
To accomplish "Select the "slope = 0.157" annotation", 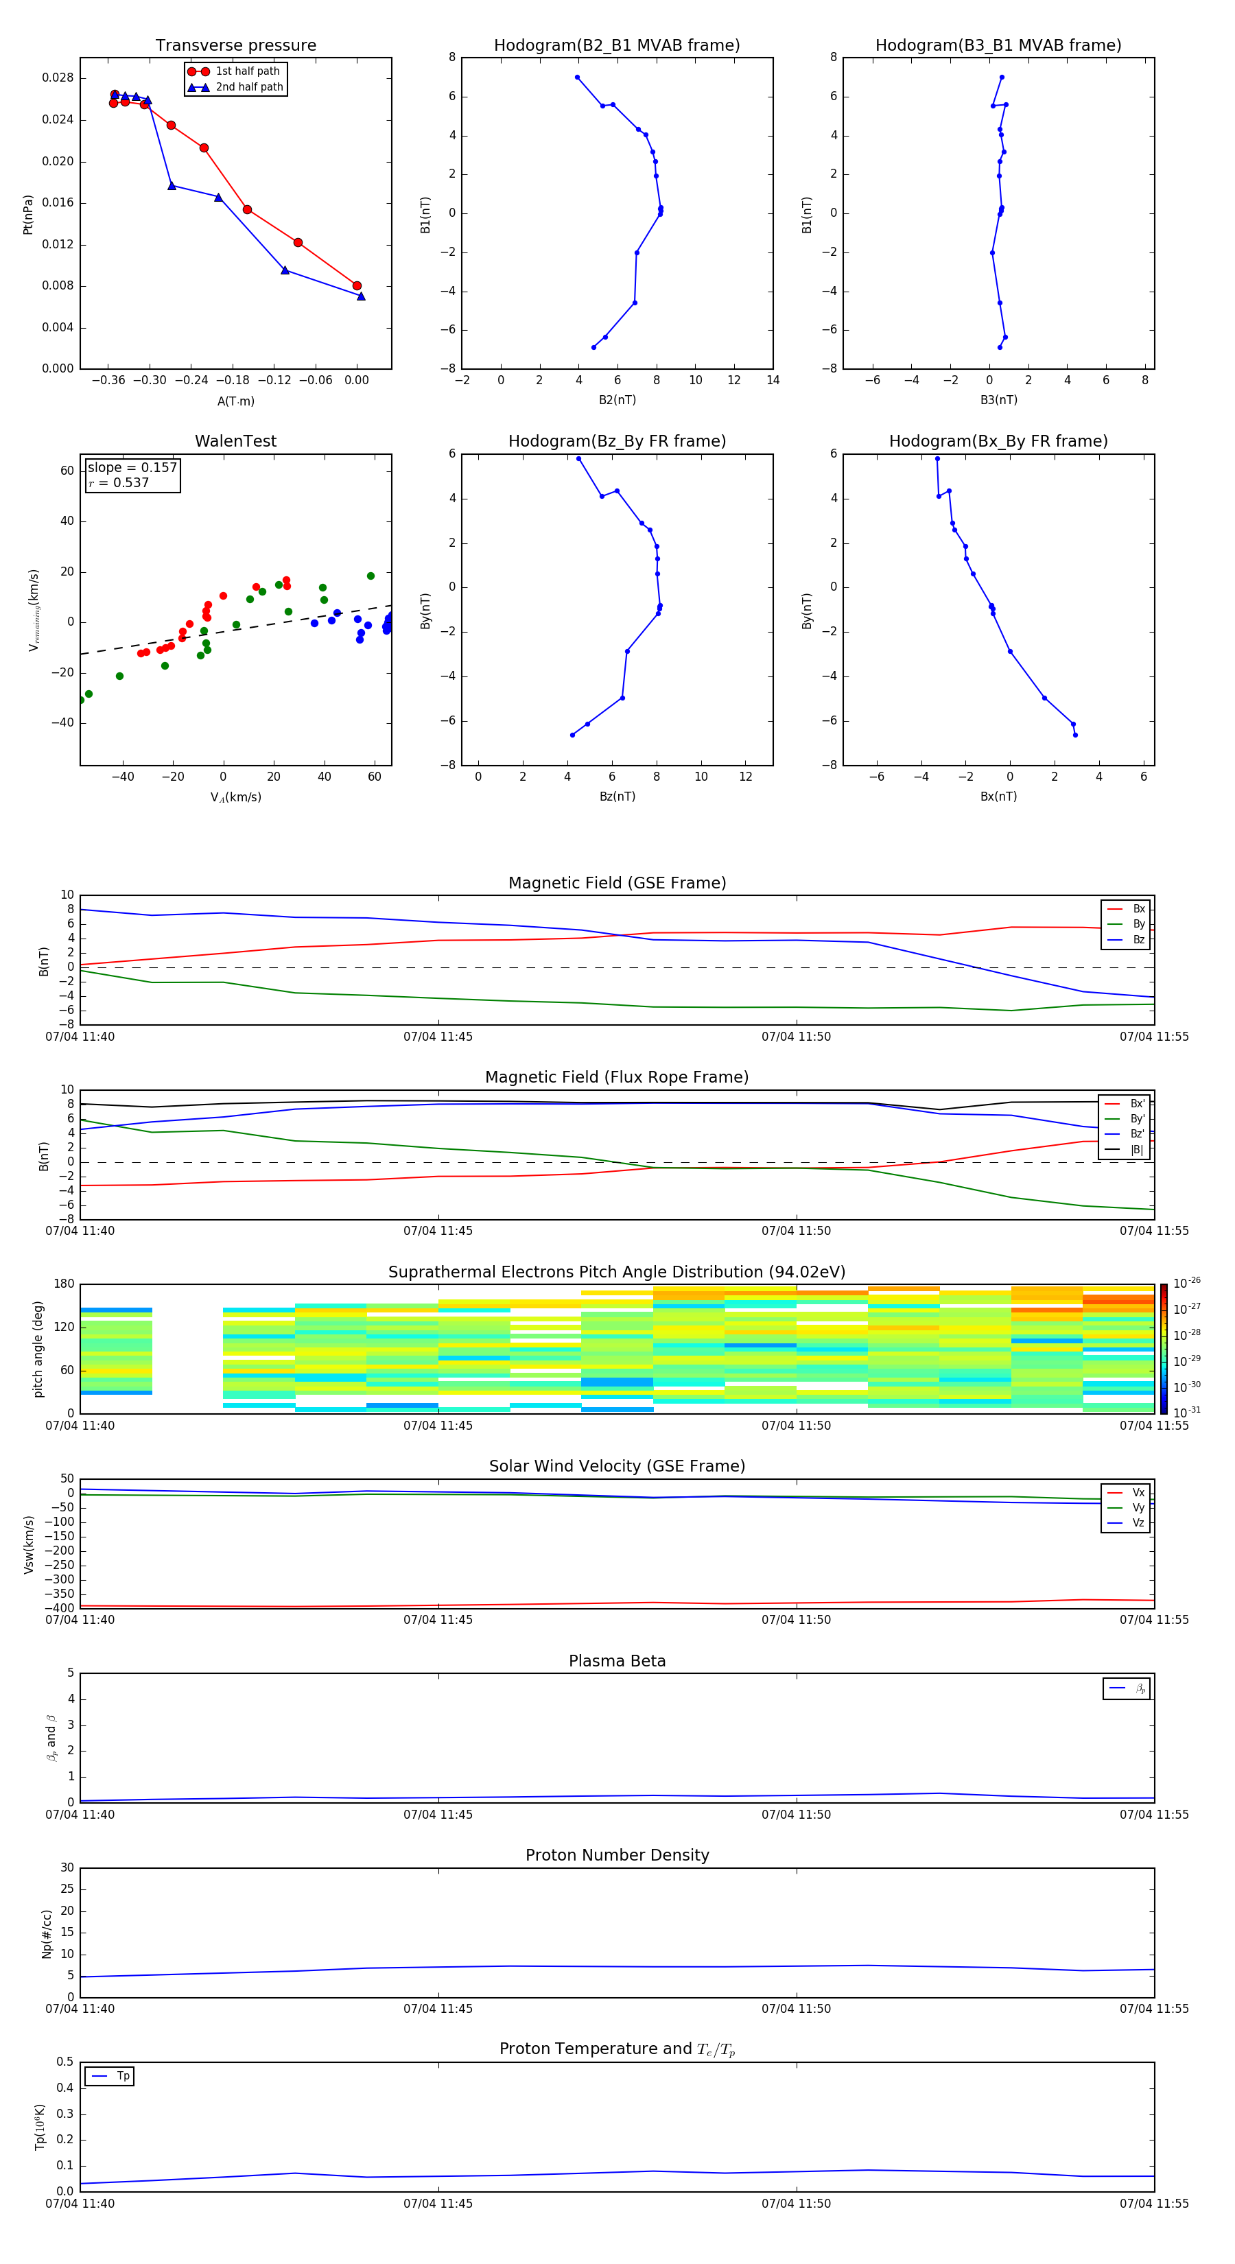I will (132, 468).
